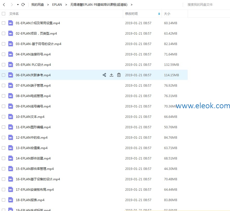Sort files by 文件名 column
230x211 pixels.
[14, 14]
